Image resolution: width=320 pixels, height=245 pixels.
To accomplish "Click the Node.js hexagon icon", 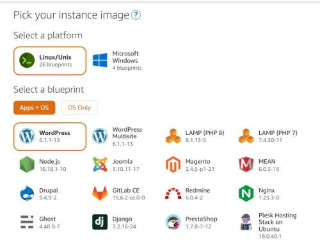I will pyautogui.click(x=27, y=164).
